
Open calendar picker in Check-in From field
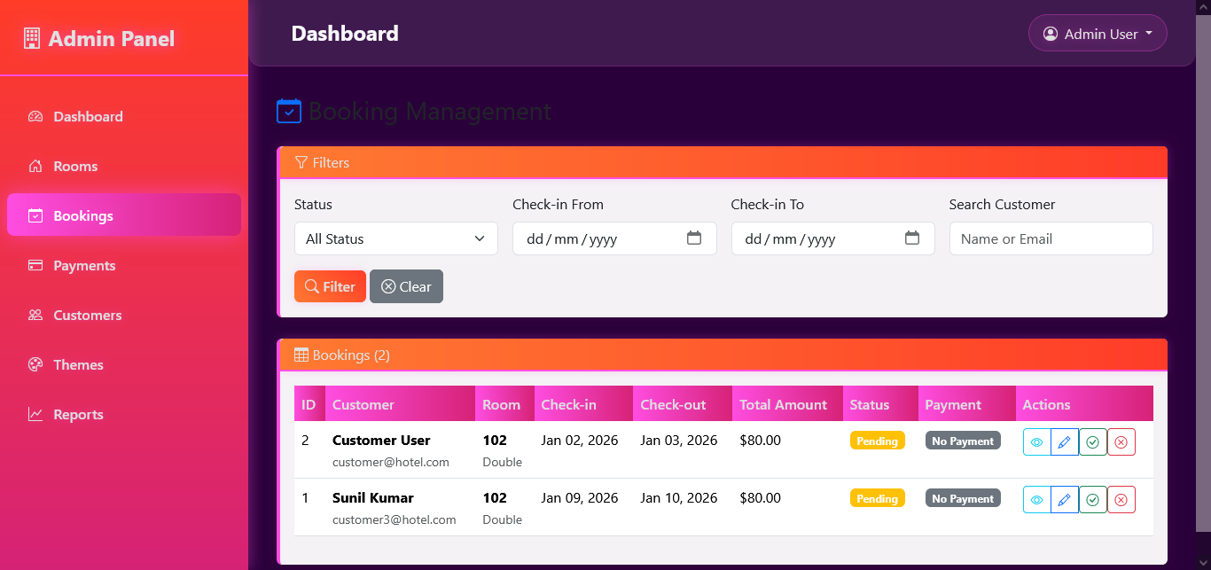pos(694,238)
